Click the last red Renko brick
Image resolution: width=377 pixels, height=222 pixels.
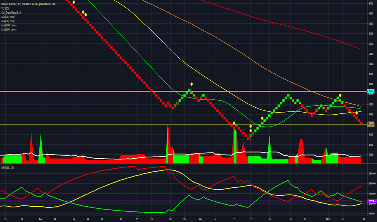point(361,124)
